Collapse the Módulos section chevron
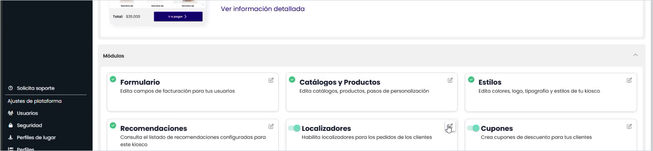Image resolution: width=653 pixels, height=151 pixels. [x=635, y=55]
